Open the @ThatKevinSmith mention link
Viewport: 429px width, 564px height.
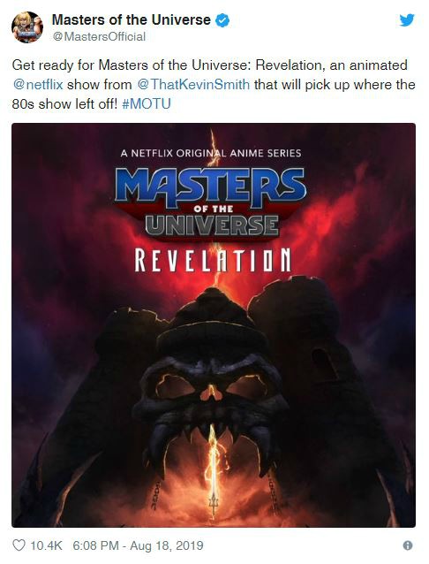point(193,85)
